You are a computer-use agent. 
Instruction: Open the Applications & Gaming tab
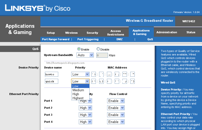pyautogui.click(x=141, y=32)
